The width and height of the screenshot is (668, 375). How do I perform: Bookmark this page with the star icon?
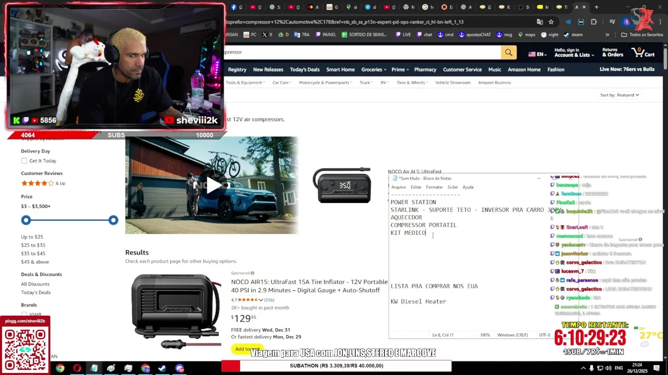click(551, 22)
